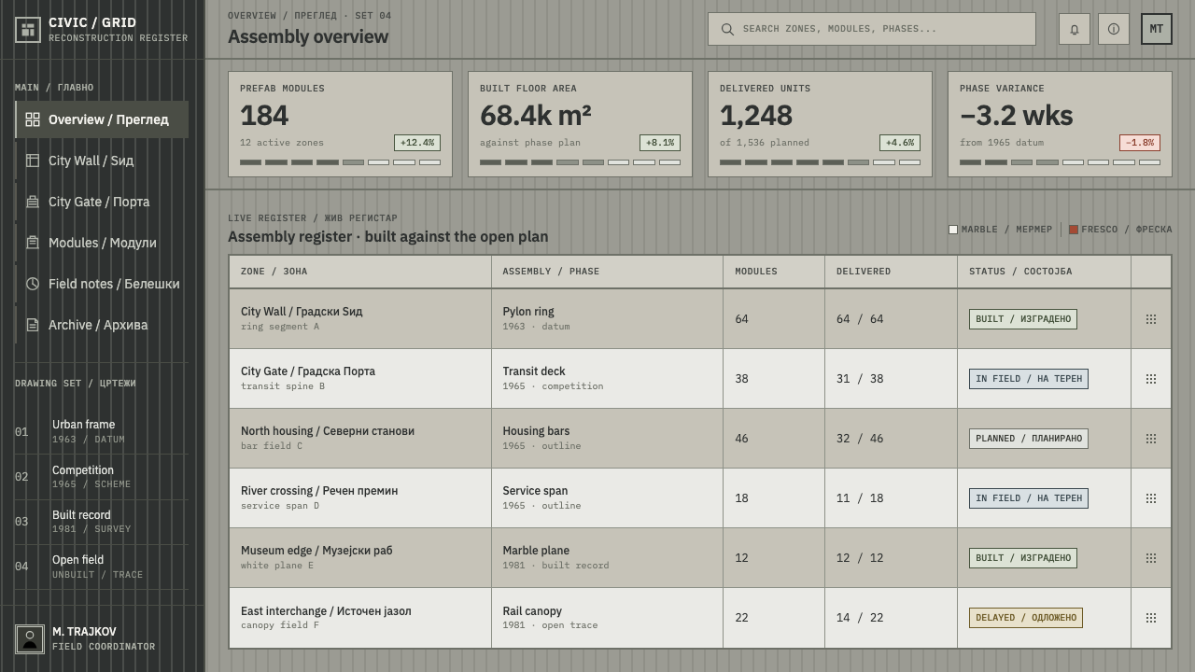
Task: Open row menu for Museum edge row
Action: tap(1151, 558)
